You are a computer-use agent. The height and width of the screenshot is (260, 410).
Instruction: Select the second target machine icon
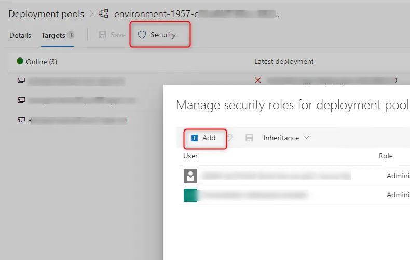21,100
